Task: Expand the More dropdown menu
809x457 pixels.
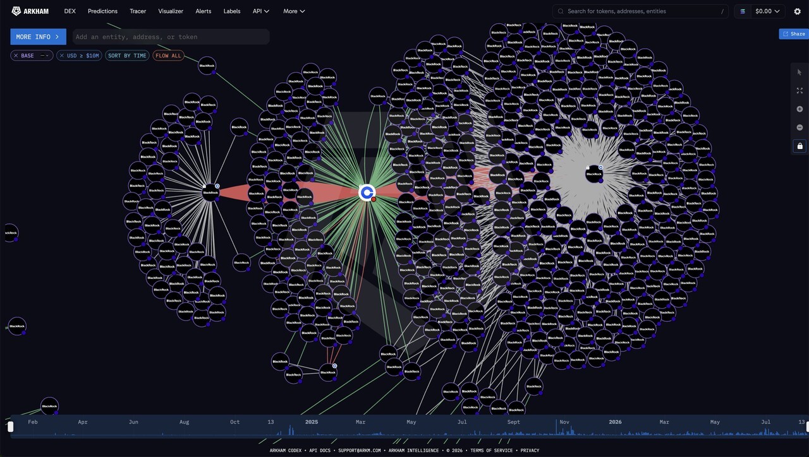Action: point(295,11)
